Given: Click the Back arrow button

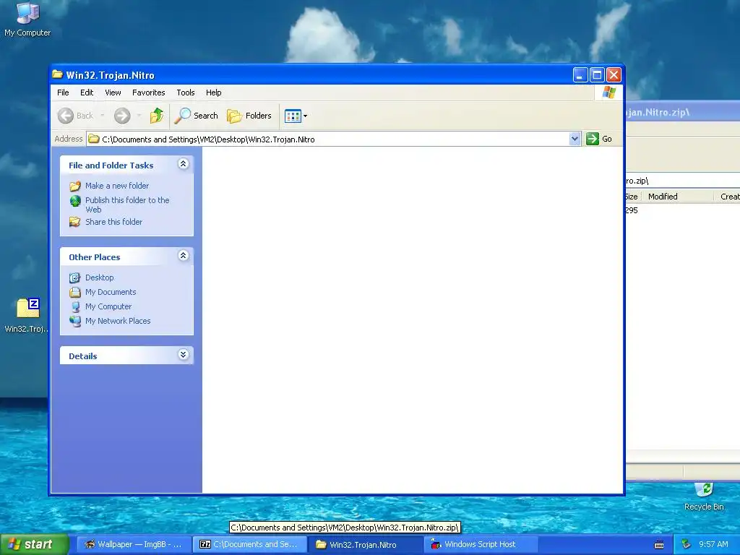Looking at the screenshot, I should (x=66, y=116).
